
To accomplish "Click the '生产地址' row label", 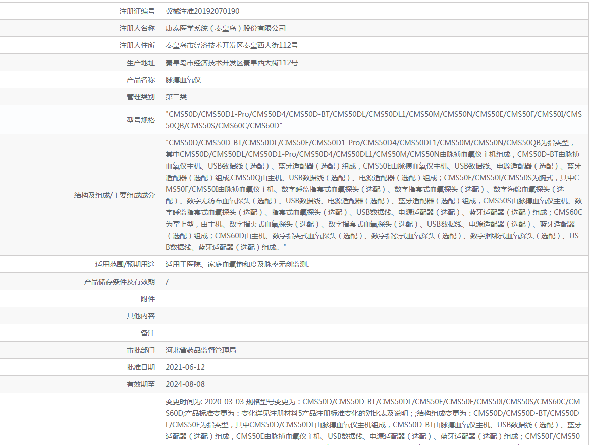I will [141, 63].
